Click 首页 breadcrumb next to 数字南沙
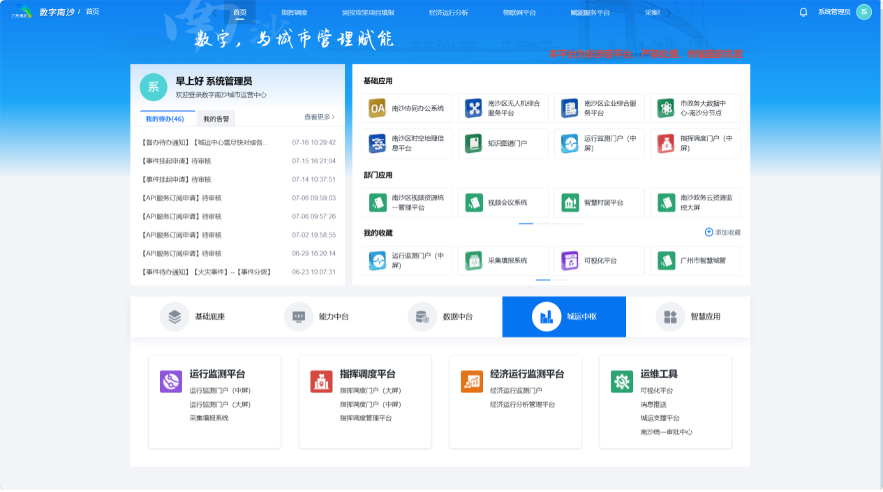This screenshot has width=883, height=492. [92, 12]
